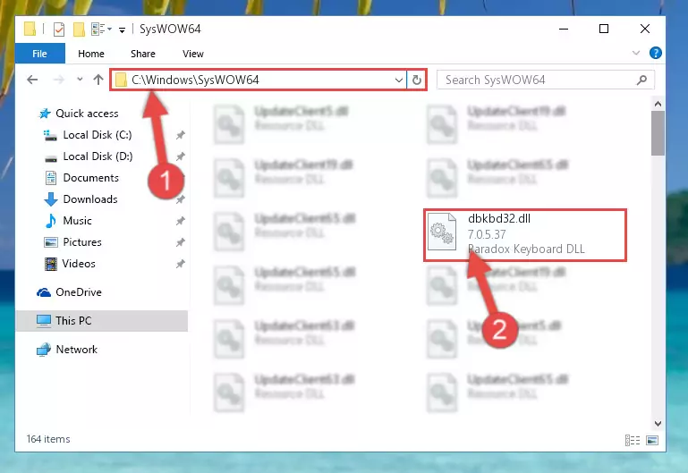Switch to the Share ribbon tab
Screen dimensions: 688x473
point(142,54)
